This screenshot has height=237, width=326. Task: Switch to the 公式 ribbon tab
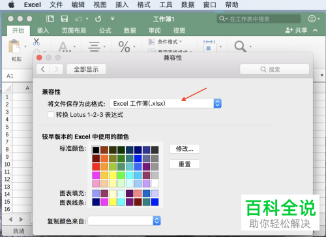(x=105, y=31)
